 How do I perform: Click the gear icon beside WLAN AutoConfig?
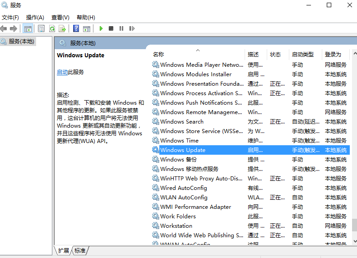[156, 197]
